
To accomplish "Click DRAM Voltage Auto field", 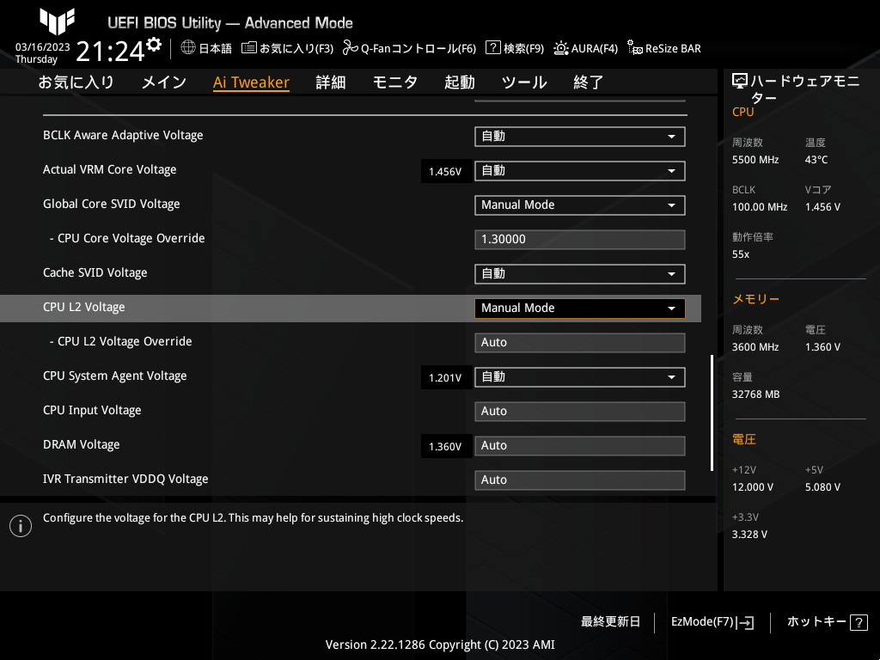I will click(580, 446).
